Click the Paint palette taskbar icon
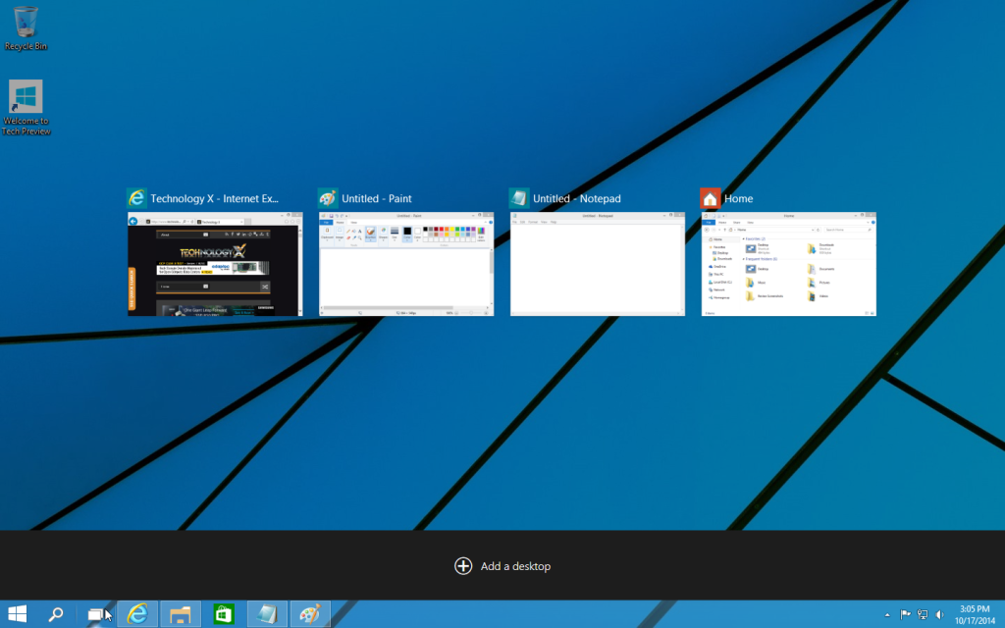The image size is (1005, 628). click(310, 614)
